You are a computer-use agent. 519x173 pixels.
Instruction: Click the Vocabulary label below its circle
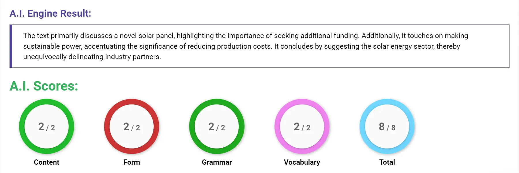pos(302,162)
